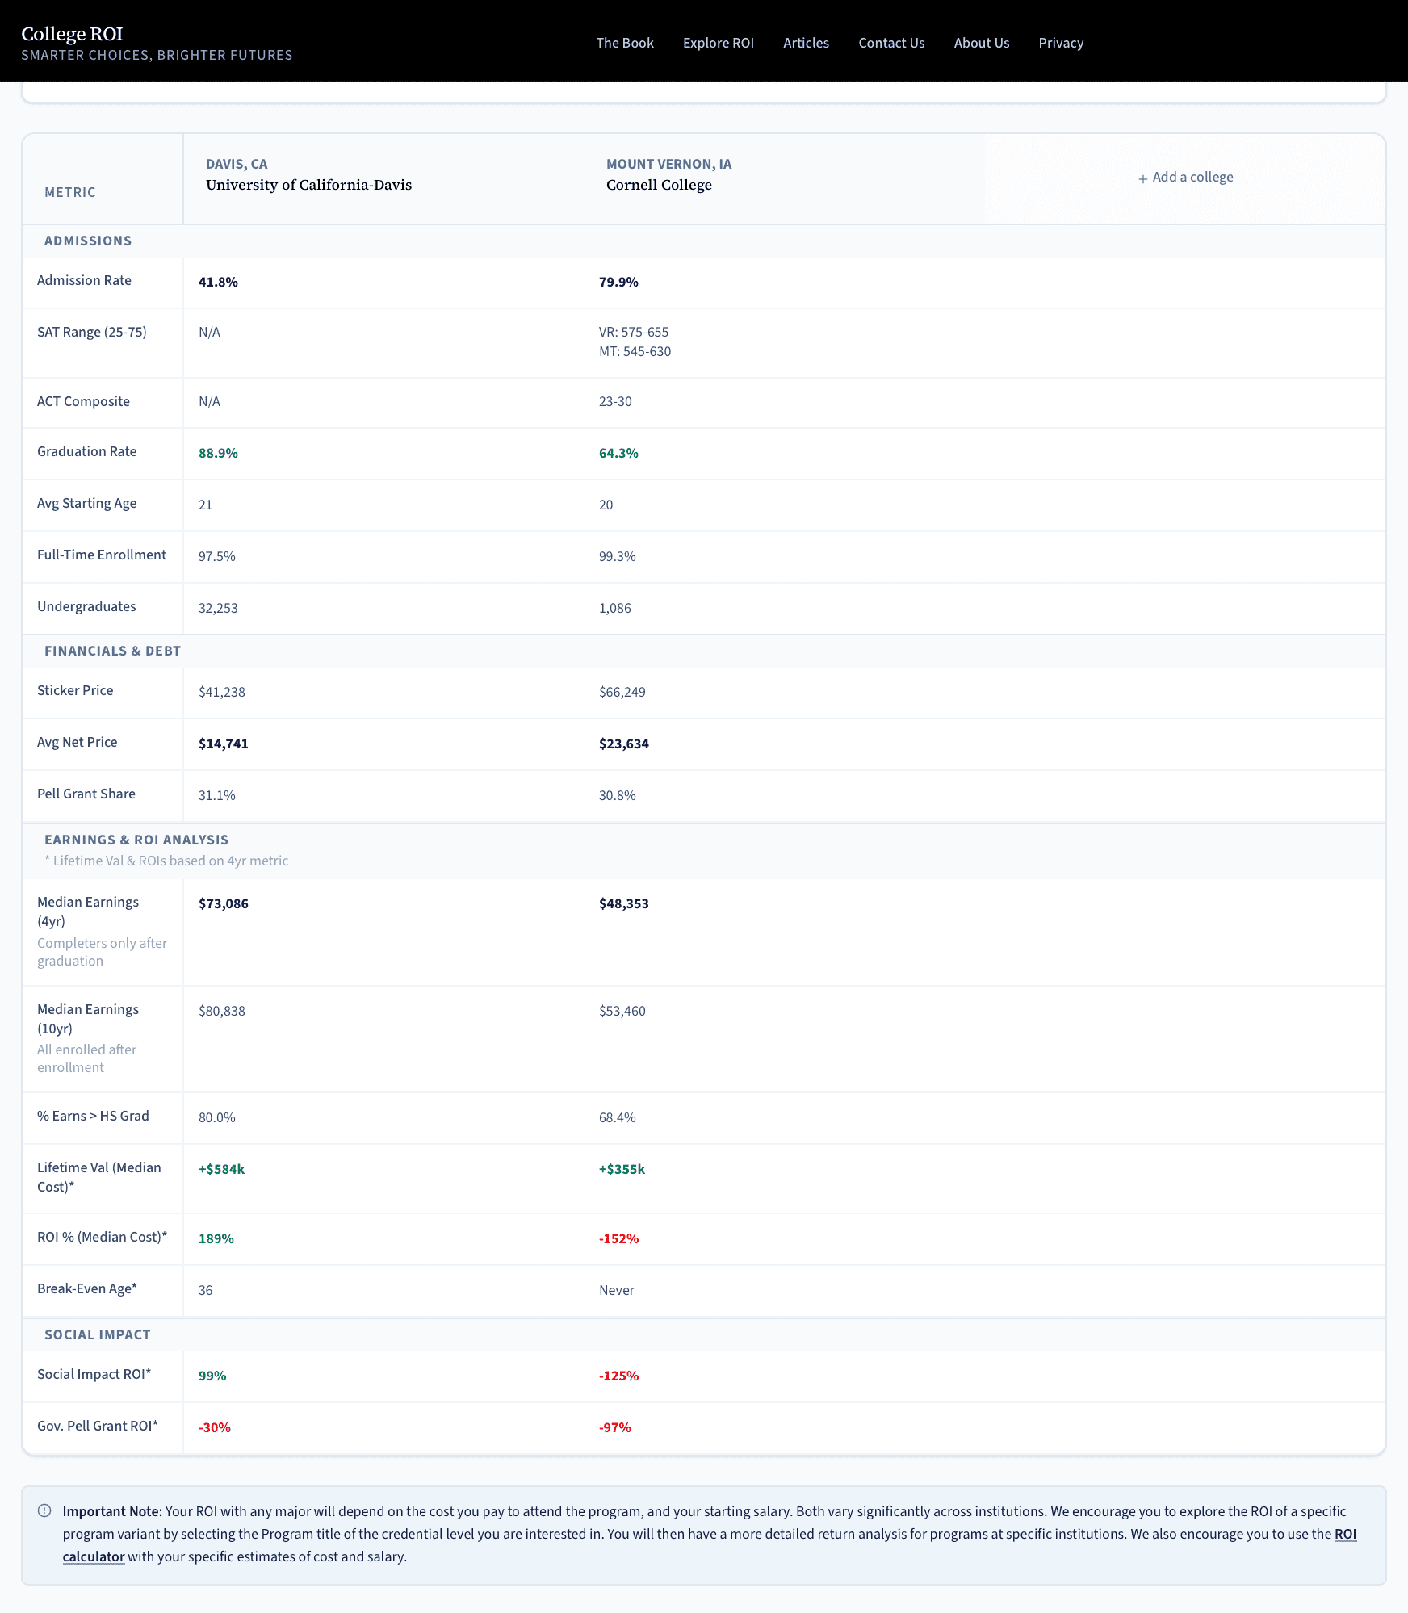1408x1613 pixels.
Task: Click the Admission Rate row label
Action: pos(84,280)
